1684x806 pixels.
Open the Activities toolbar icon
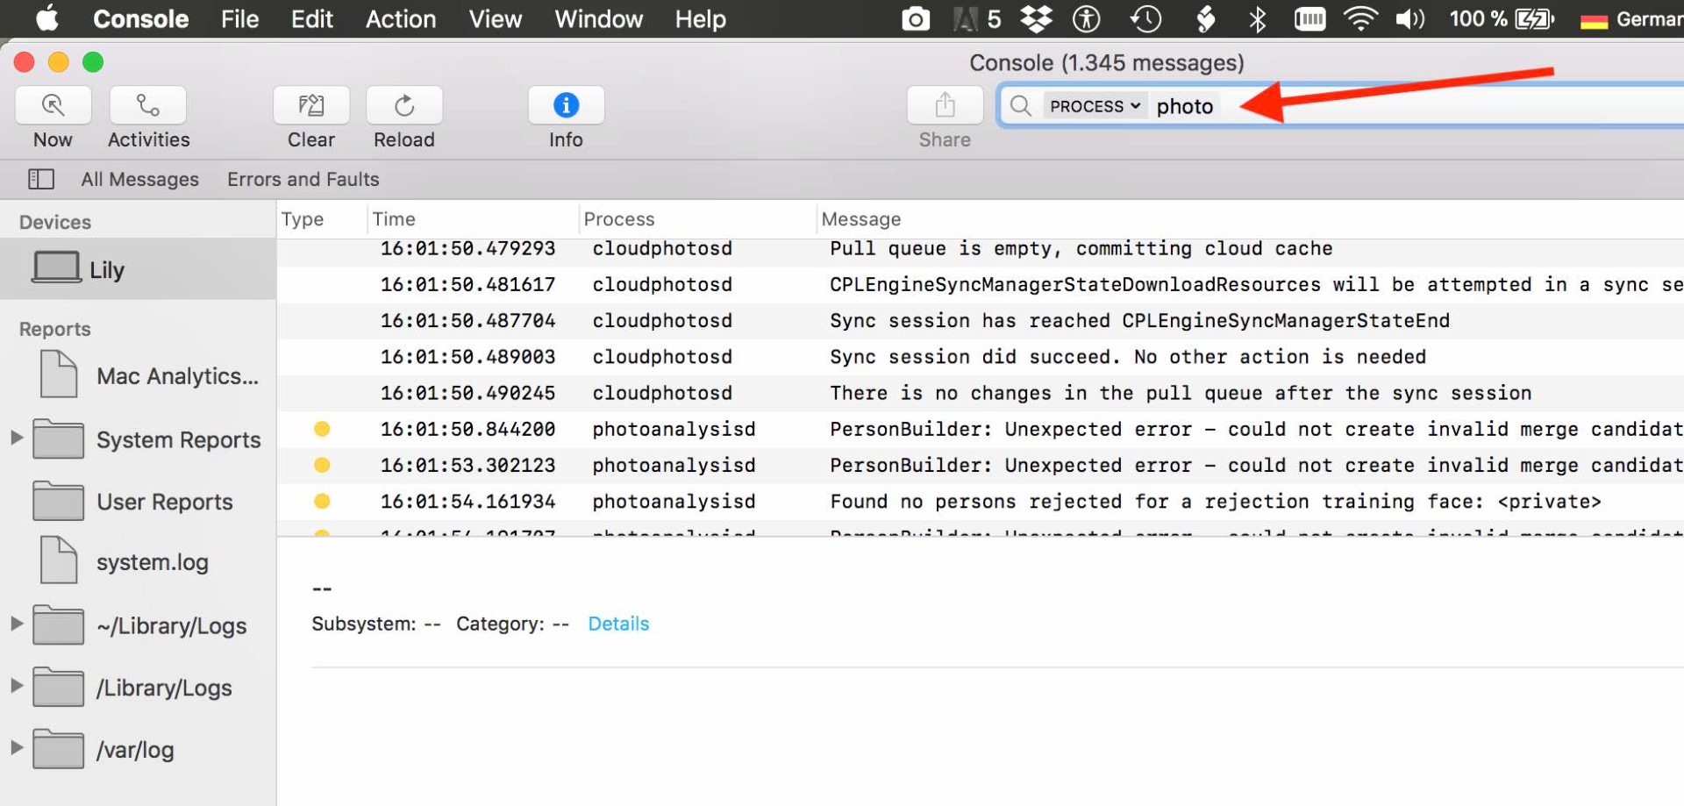tap(147, 106)
